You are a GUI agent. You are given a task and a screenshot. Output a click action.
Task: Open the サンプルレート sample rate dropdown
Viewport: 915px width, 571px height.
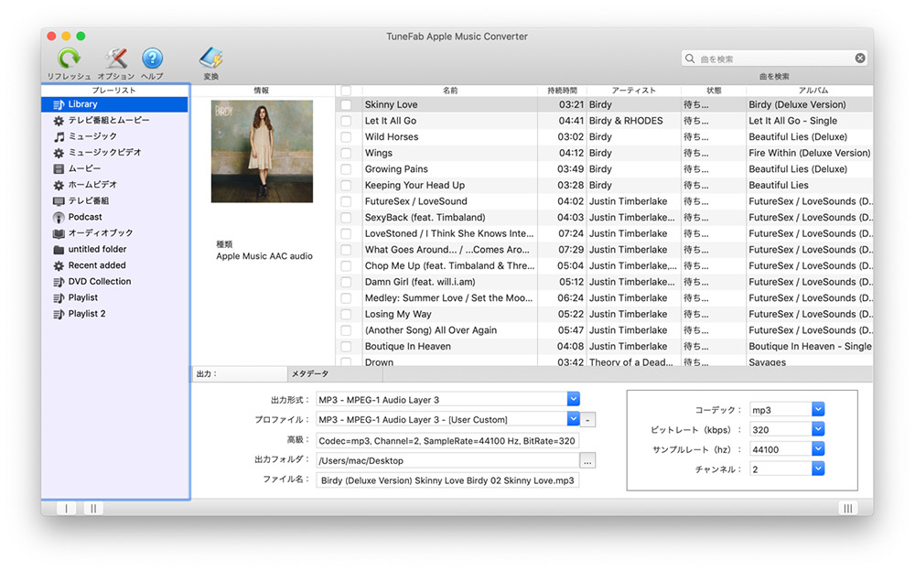pyautogui.click(x=818, y=449)
